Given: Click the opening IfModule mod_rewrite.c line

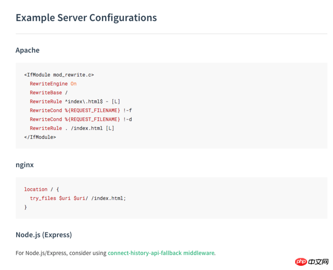Looking at the screenshot, I should [59, 75].
